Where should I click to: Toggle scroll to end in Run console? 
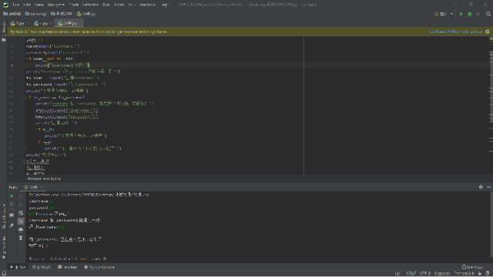tap(21, 221)
